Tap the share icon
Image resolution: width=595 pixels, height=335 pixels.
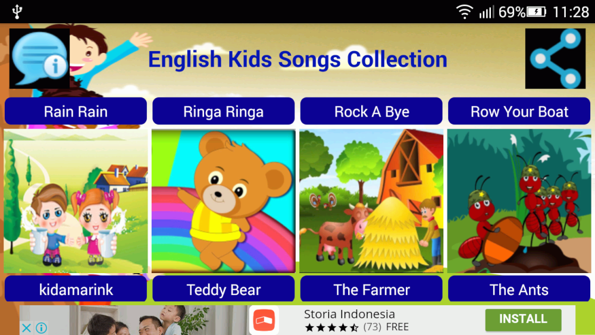pos(555,59)
